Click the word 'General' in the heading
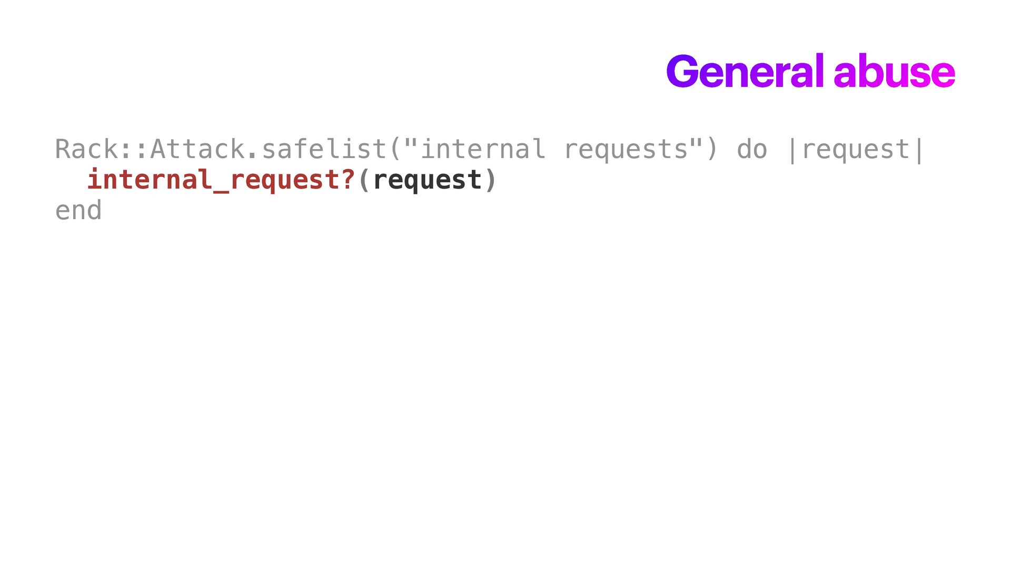Viewport: 1011px width, 569px height. pyautogui.click(x=745, y=71)
